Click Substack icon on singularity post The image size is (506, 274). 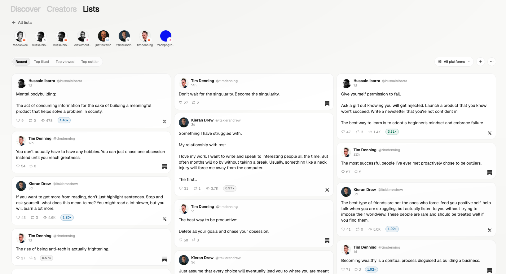pos(327,103)
